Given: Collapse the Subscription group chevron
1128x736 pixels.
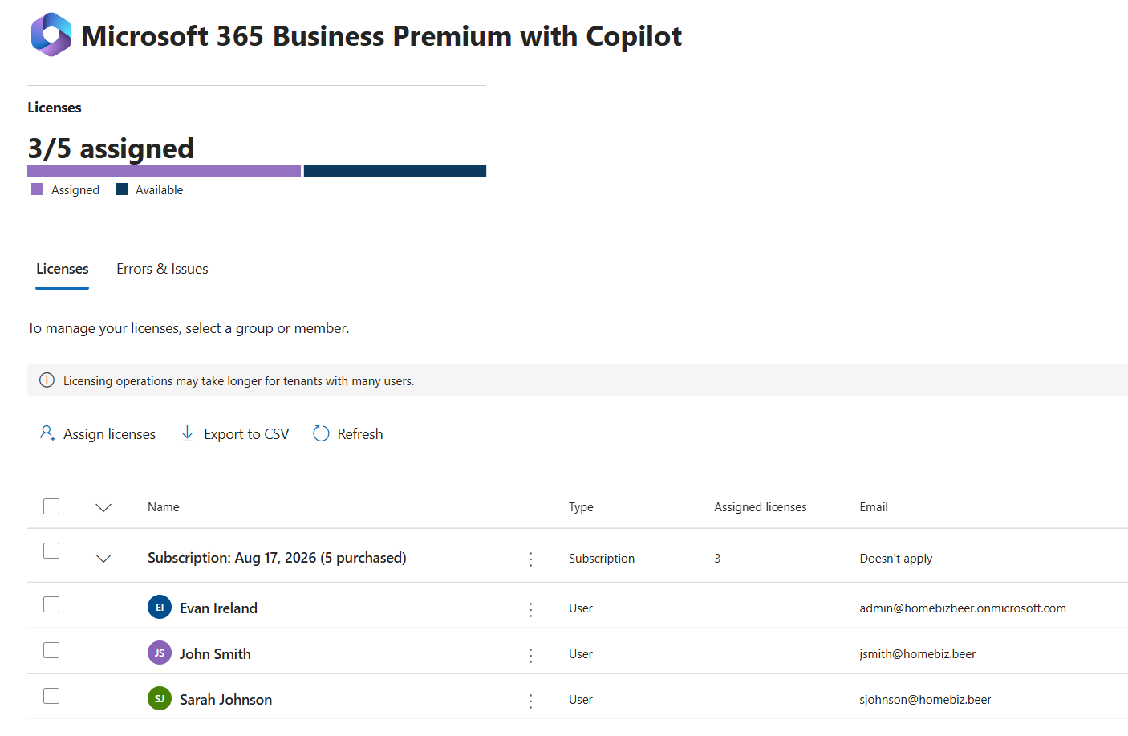Looking at the screenshot, I should click(103, 558).
